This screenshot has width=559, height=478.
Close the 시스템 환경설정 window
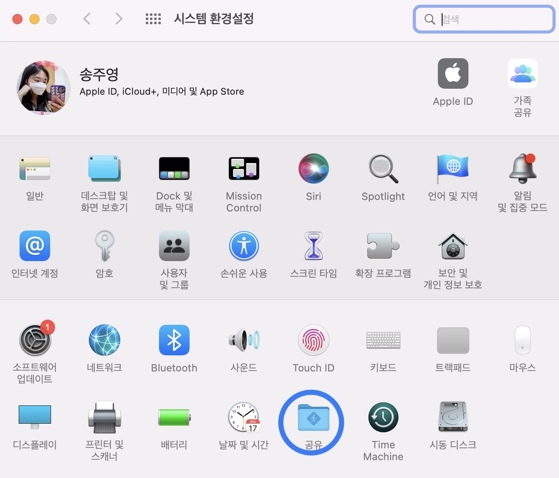(17, 19)
